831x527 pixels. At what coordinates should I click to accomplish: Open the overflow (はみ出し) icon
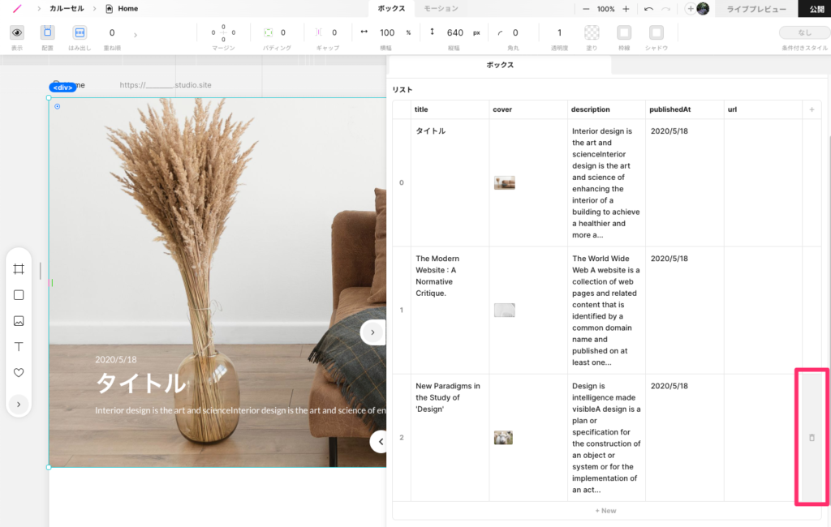tap(80, 33)
